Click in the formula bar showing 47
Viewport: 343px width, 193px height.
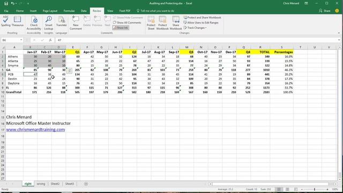click(196, 40)
